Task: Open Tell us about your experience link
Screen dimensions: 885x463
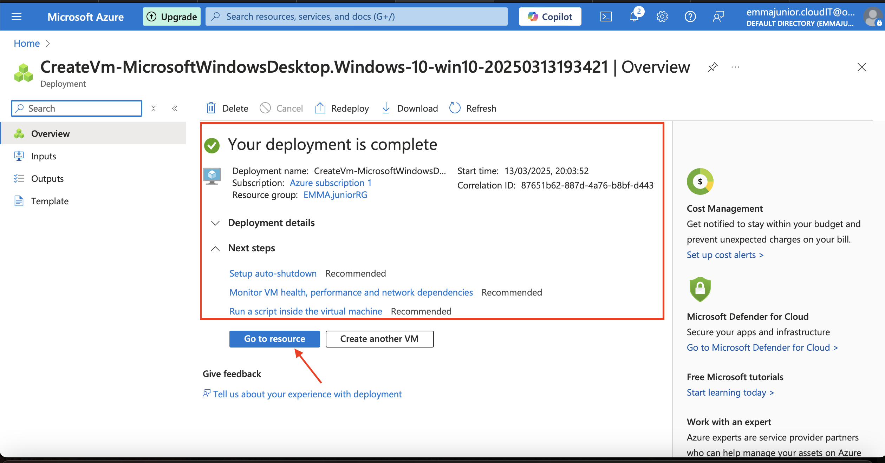Action: pyautogui.click(x=307, y=394)
